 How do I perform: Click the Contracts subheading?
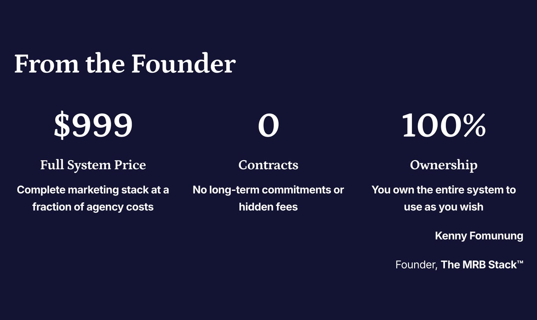pos(268,165)
